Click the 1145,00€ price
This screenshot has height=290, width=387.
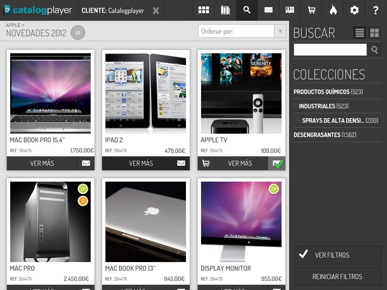(x=174, y=279)
